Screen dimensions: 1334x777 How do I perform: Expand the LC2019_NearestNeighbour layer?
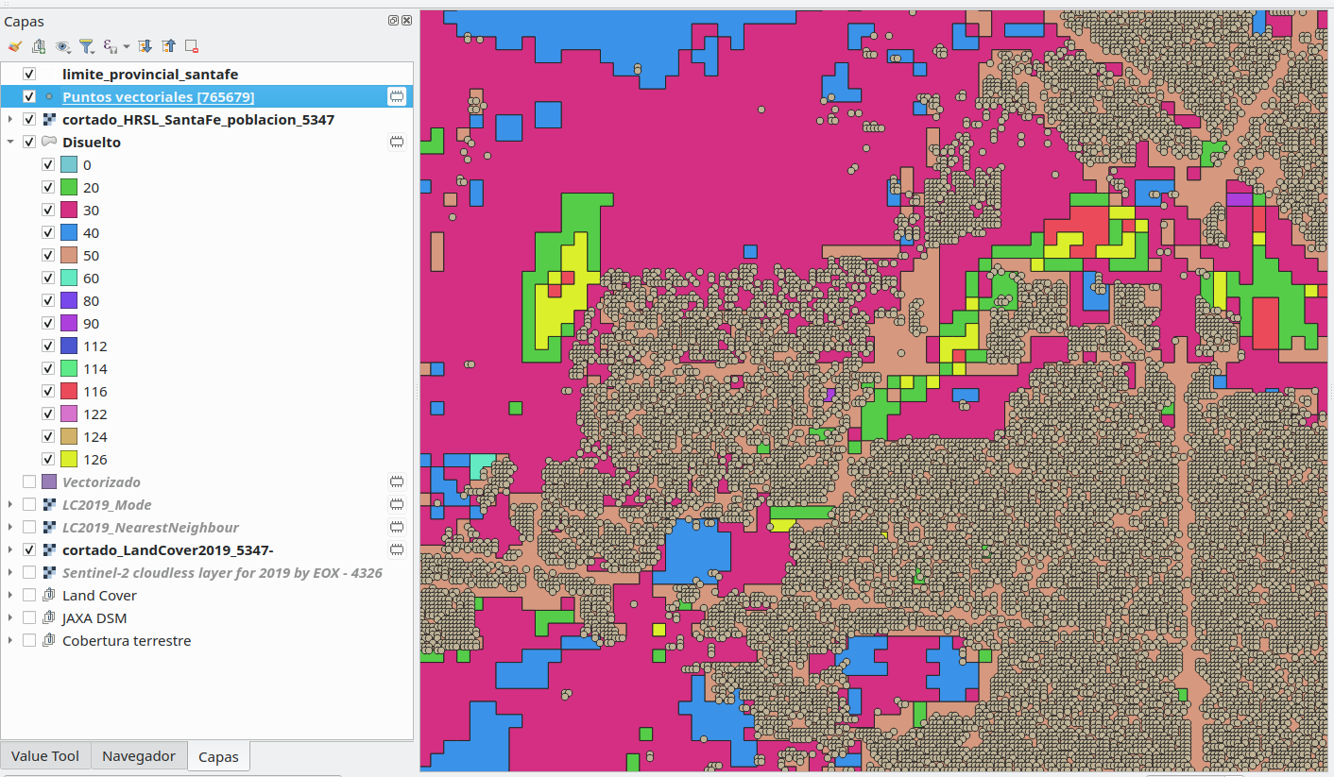coord(10,527)
